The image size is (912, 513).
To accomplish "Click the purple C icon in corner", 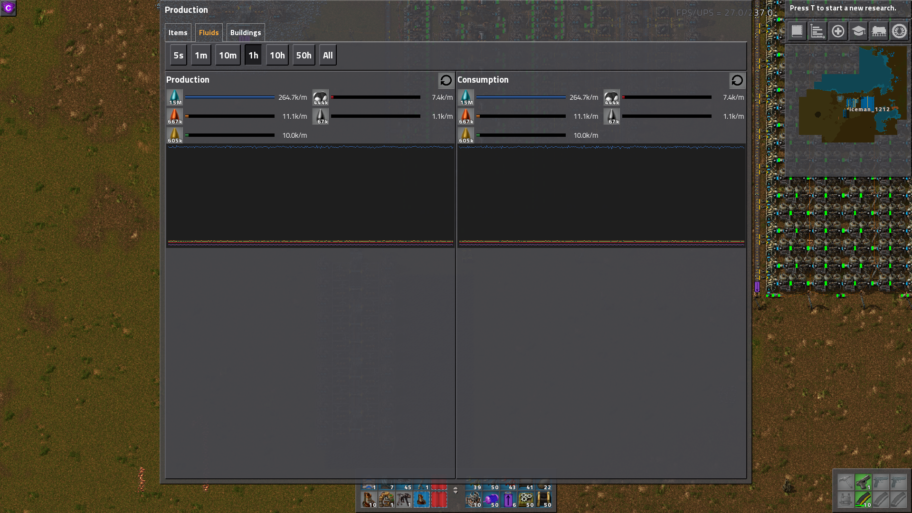I will pos(8,8).
